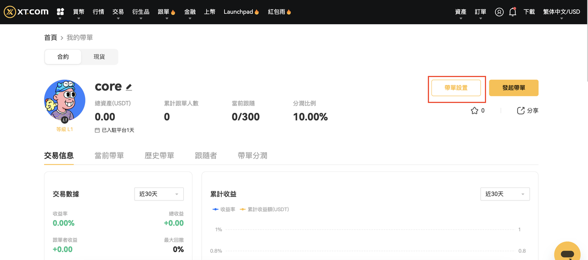Switch to the 合約 toggle
Screen dimensions: 588x260
pyautogui.click(x=63, y=57)
